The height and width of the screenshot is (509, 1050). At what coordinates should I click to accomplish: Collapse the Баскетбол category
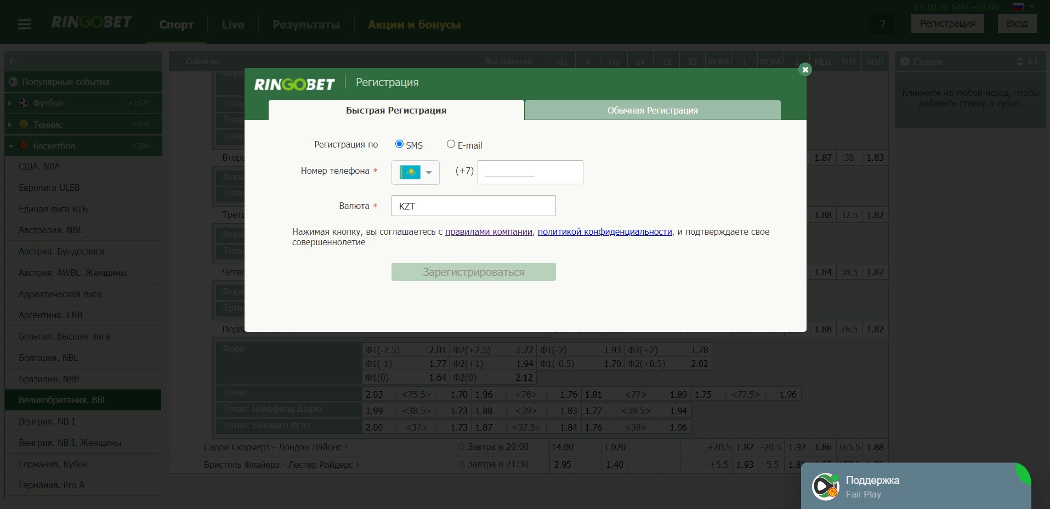pyautogui.click(x=10, y=146)
